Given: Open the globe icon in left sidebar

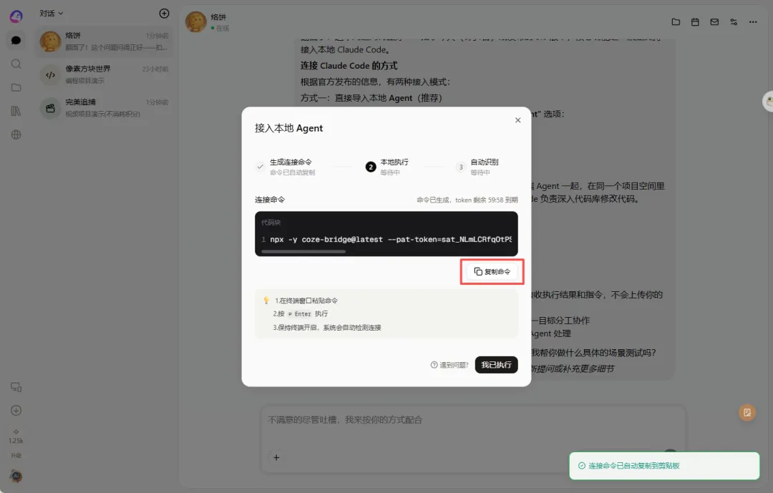Looking at the screenshot, I should tap(16, 135).
